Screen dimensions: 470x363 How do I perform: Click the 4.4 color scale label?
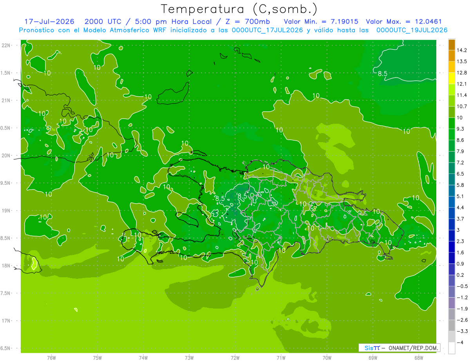coord(461,208)
